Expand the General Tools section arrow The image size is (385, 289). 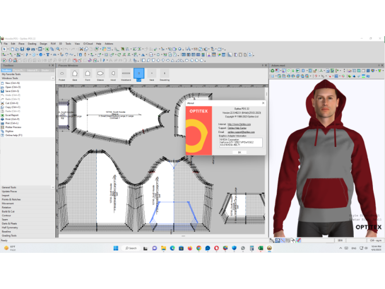(53, 187)
